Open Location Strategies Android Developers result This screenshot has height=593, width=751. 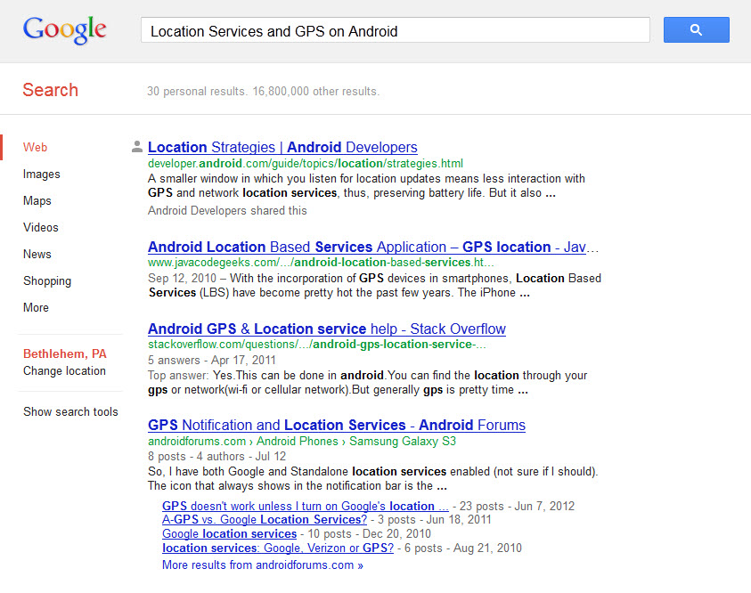pos(282,148)
